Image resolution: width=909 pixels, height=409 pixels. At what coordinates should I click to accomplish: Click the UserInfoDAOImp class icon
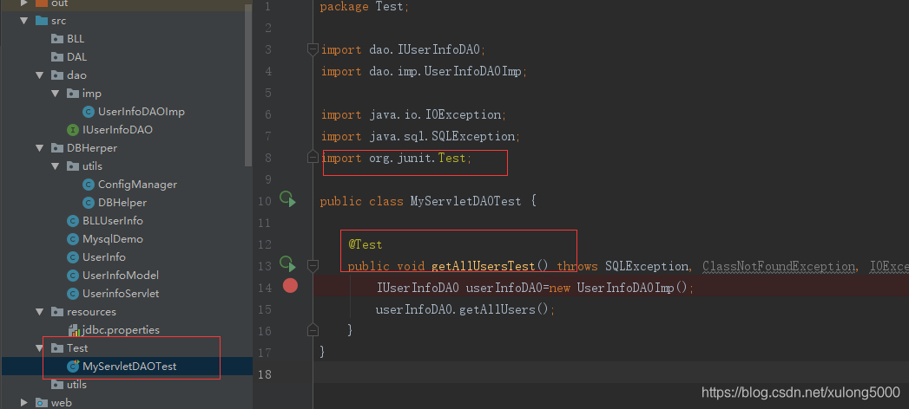tap(89, 112)
